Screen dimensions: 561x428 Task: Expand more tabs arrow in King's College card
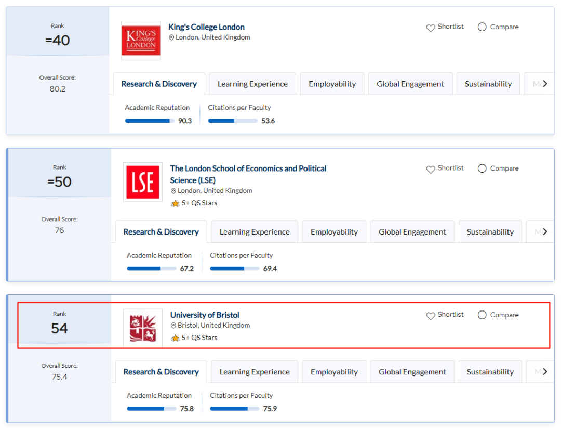click(544, 84)
